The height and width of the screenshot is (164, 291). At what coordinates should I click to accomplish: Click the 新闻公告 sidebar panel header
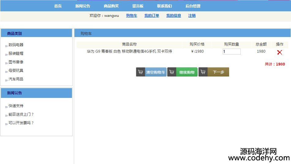[x=36, y=93]
